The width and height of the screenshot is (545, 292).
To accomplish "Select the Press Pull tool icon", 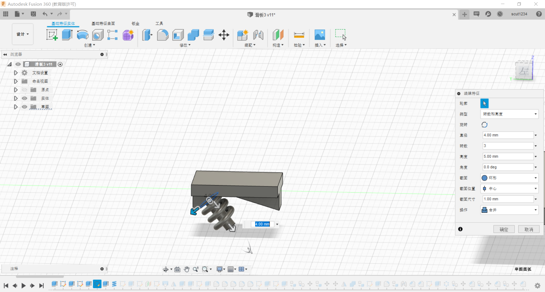I will tap(147, 35).
